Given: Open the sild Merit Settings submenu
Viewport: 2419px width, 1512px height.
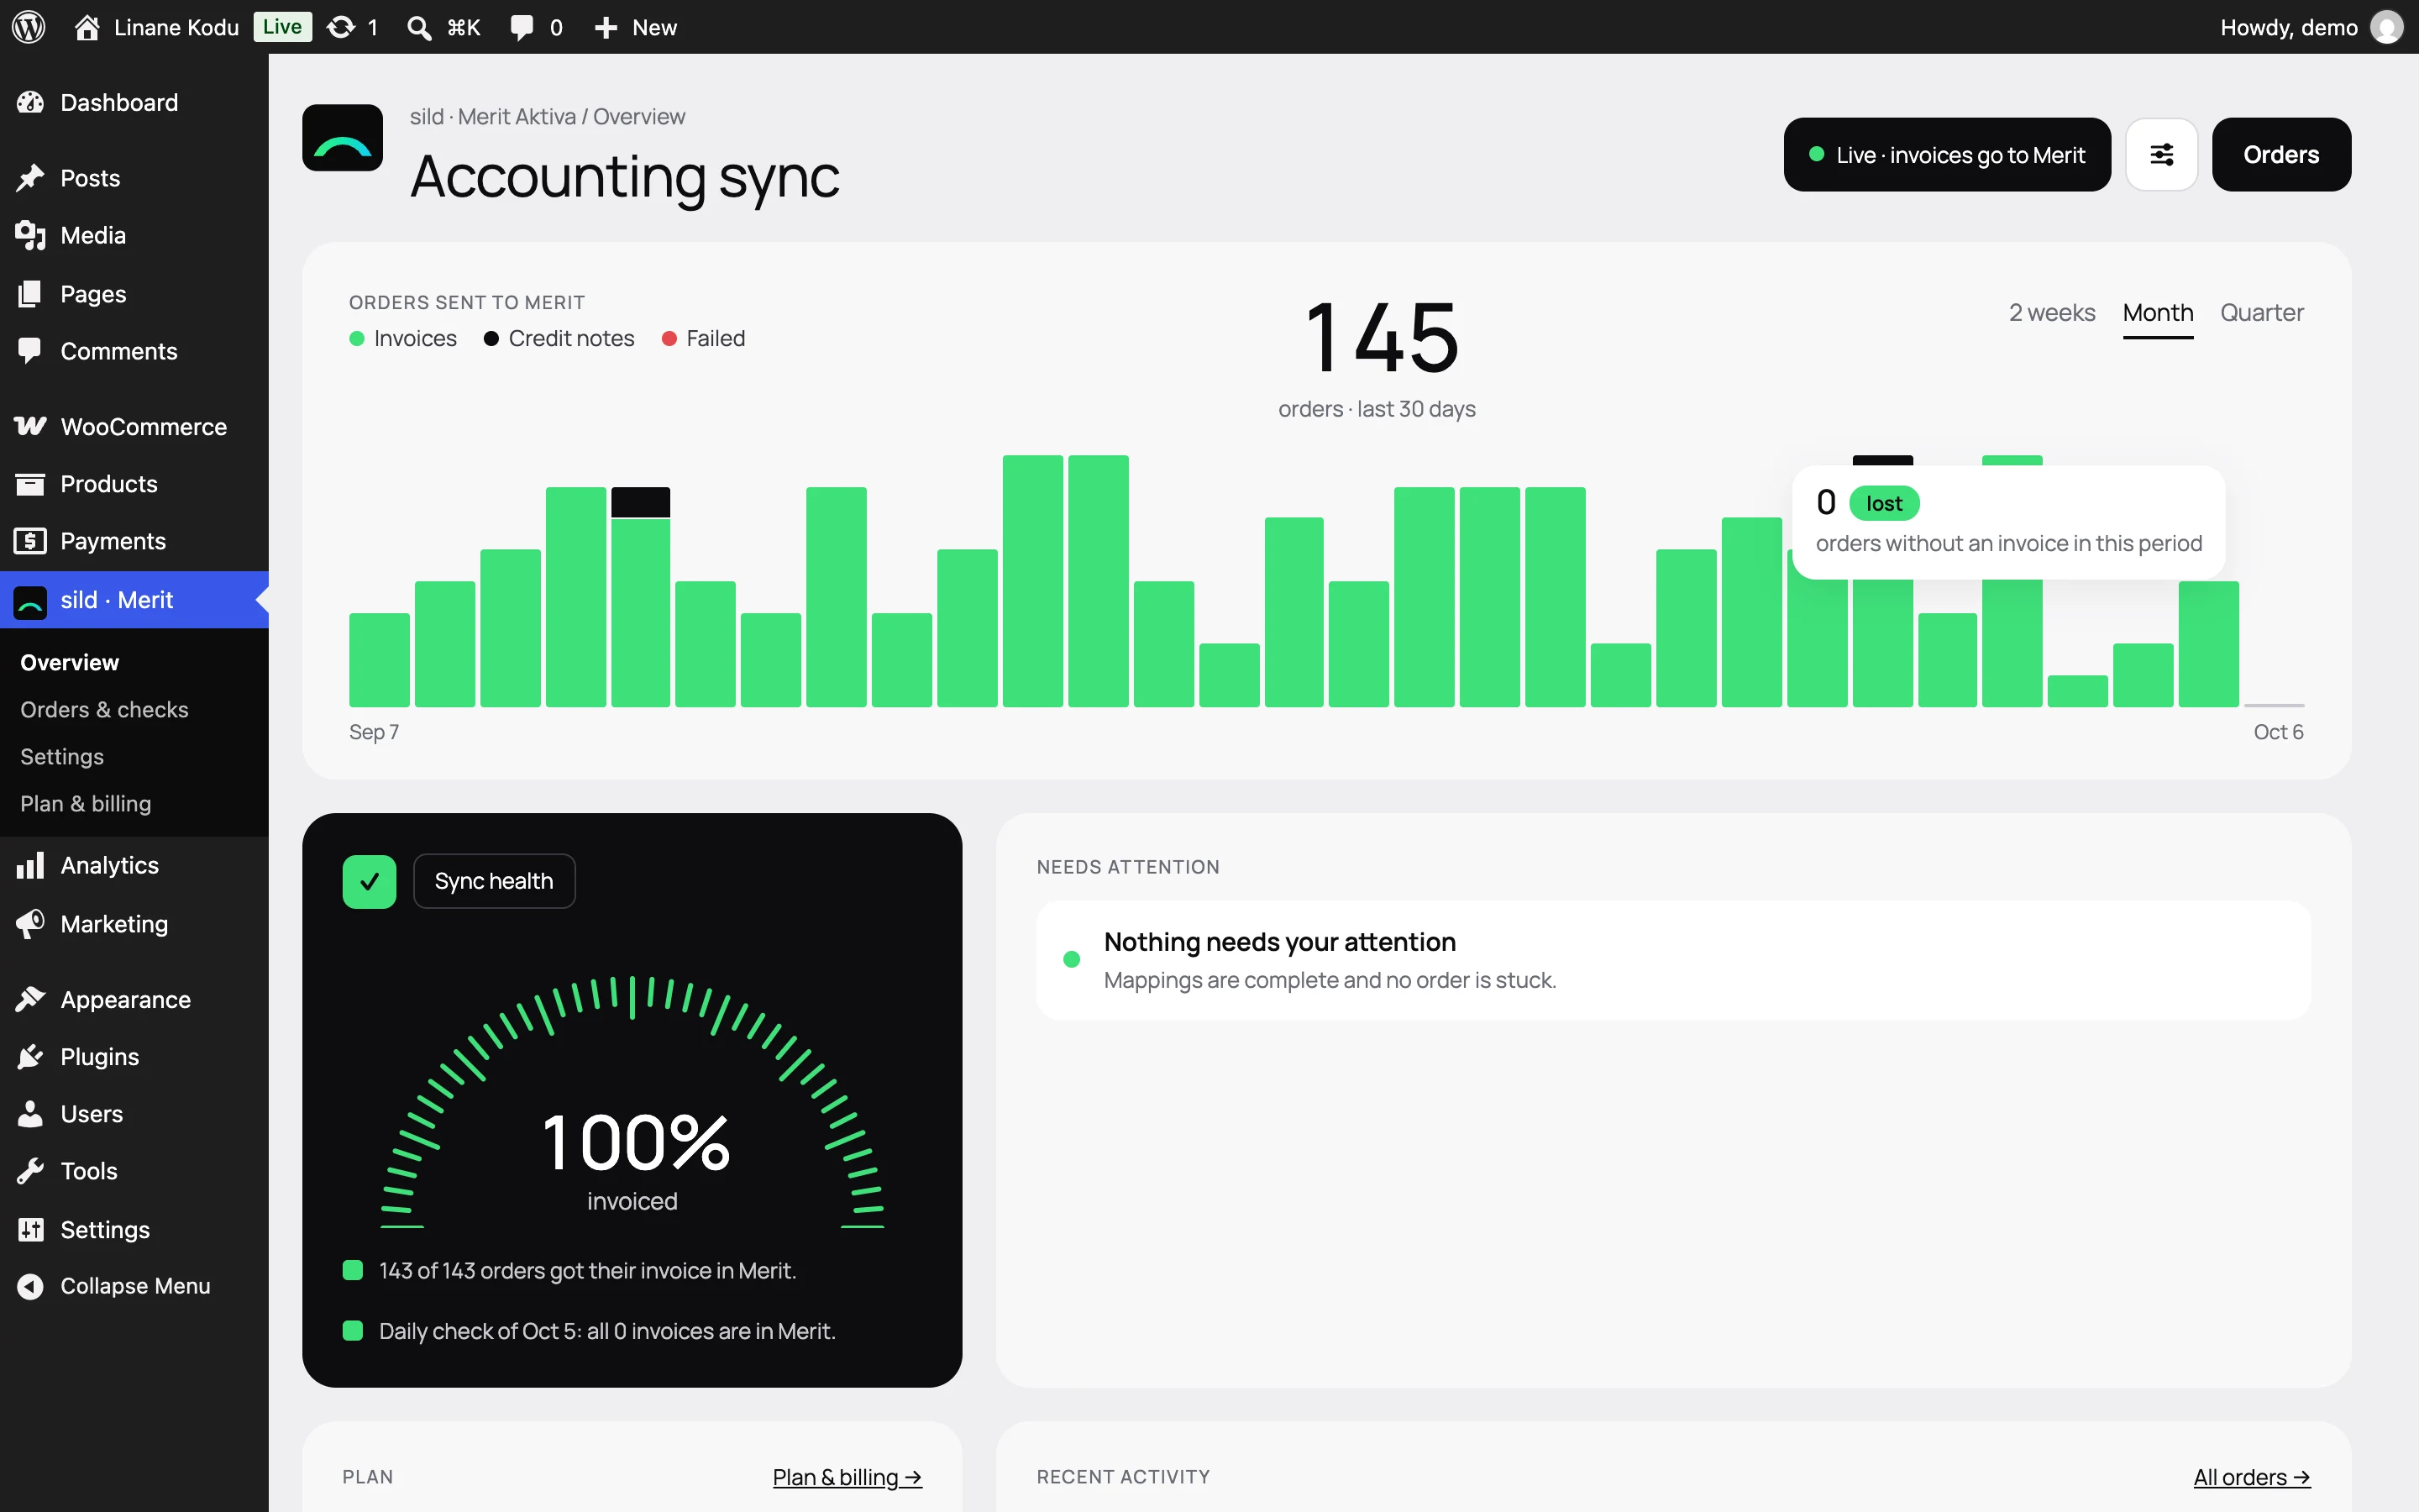Looking at the screenshot, I should coord(62,756).
